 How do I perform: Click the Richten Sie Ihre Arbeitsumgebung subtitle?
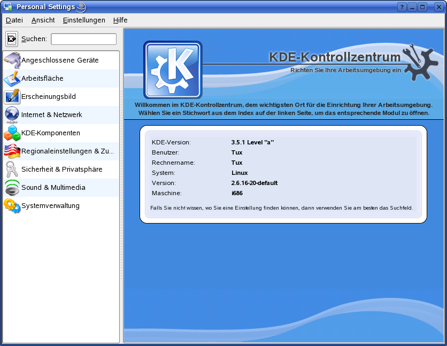[x=345, y=70]
